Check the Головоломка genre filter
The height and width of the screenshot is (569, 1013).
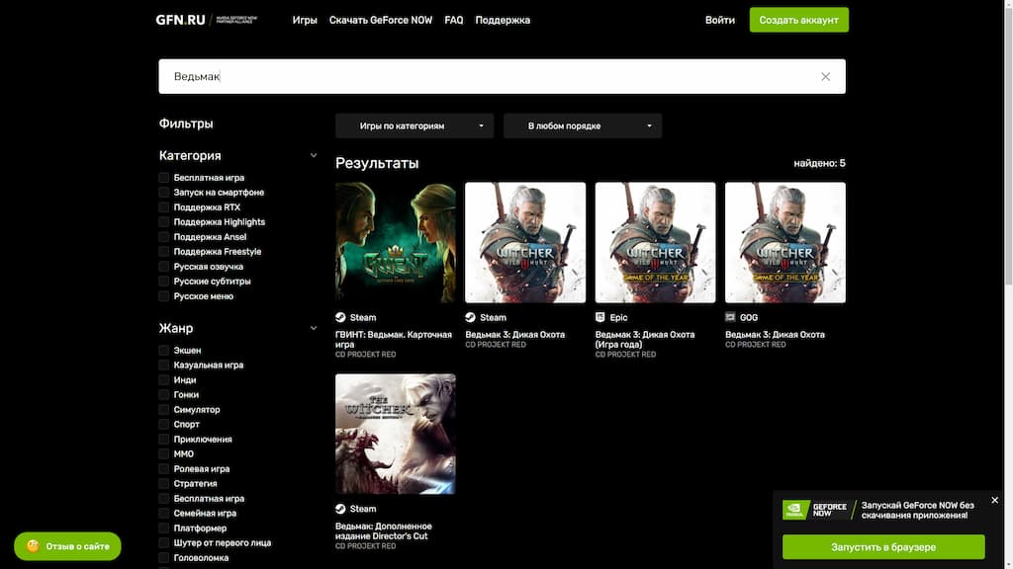pos(164,558)
